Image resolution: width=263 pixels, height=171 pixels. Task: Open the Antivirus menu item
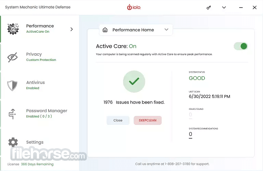[x=40, y=85]
